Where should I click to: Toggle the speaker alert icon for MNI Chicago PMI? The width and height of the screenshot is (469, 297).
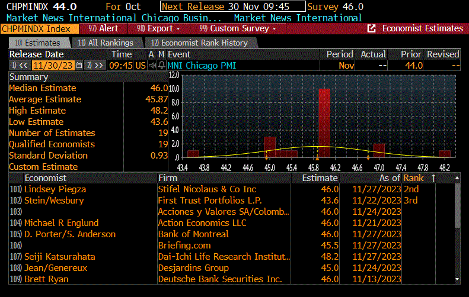point(152,65)
